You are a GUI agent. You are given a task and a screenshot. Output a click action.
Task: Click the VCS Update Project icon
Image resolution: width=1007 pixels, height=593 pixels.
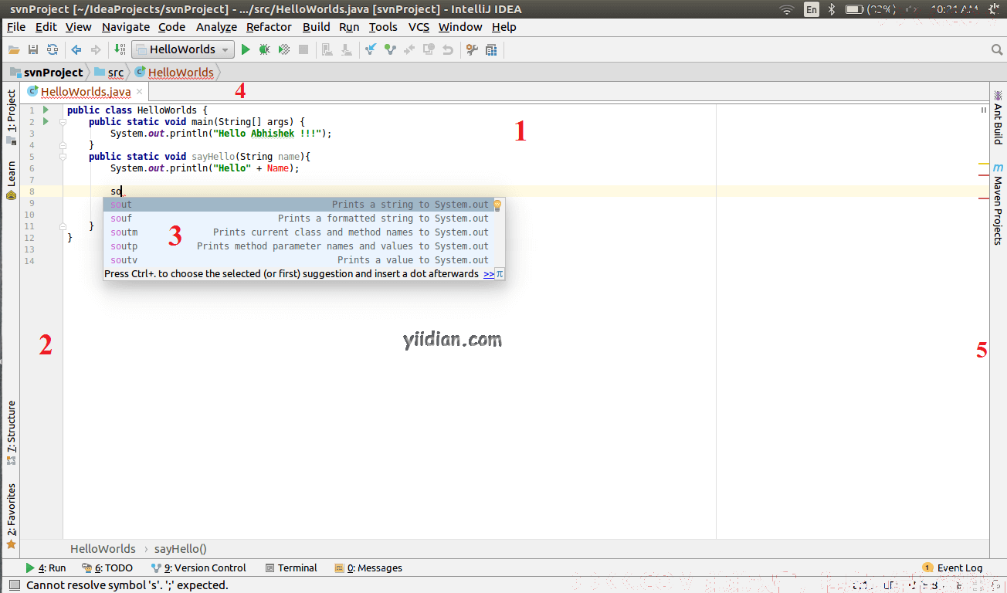(x=371, y=49)
